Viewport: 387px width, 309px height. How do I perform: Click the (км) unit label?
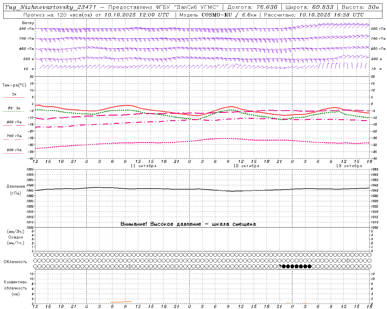(16, 294)
